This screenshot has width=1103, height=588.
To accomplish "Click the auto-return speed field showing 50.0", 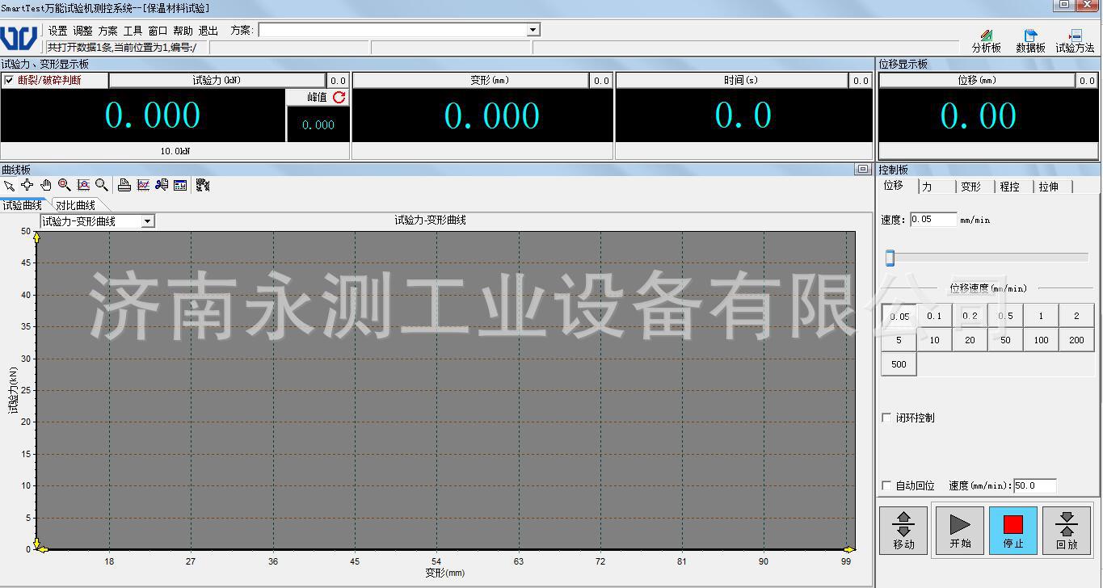I will (1034, 485).
